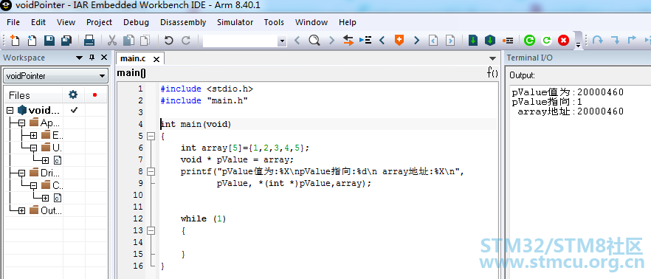The width and height of the screenshot is (651, 279).
Task: Open the File menu
Action: click(x=13, y=22)
